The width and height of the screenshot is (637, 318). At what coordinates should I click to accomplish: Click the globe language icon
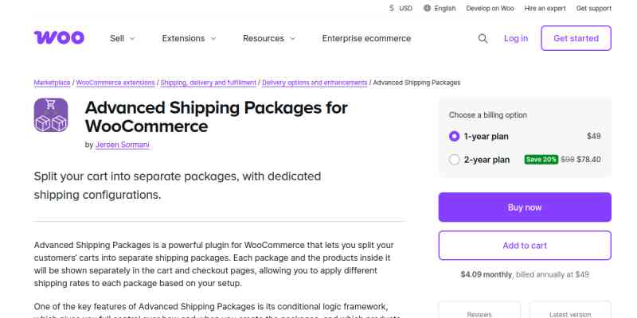pyautogui.click(x=428, y=8)
